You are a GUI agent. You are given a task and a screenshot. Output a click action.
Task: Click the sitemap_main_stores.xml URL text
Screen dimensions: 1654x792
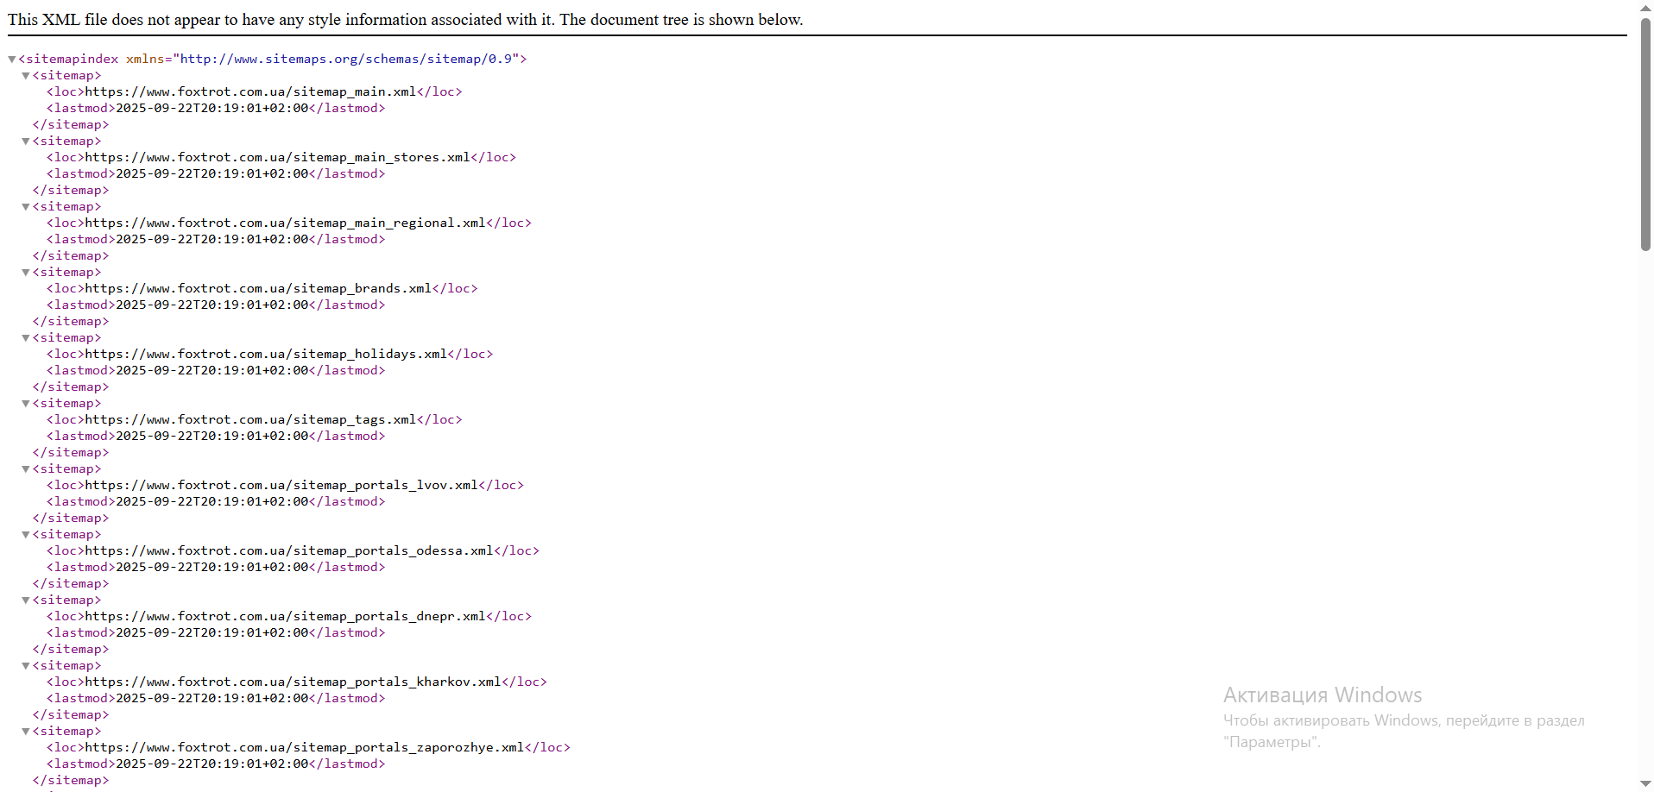tap(277, 157)
